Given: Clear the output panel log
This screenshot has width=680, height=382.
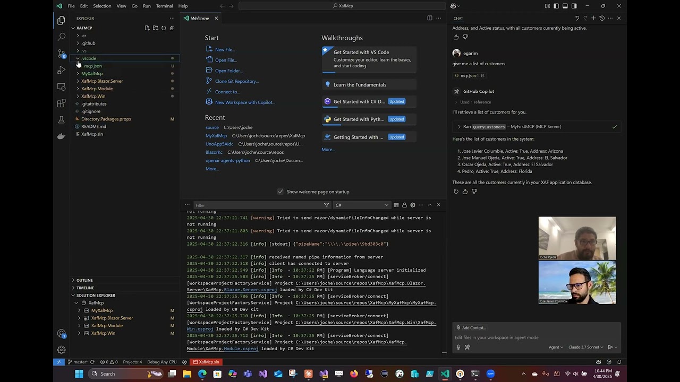Looking at the screenshot, I should (396, 205).
